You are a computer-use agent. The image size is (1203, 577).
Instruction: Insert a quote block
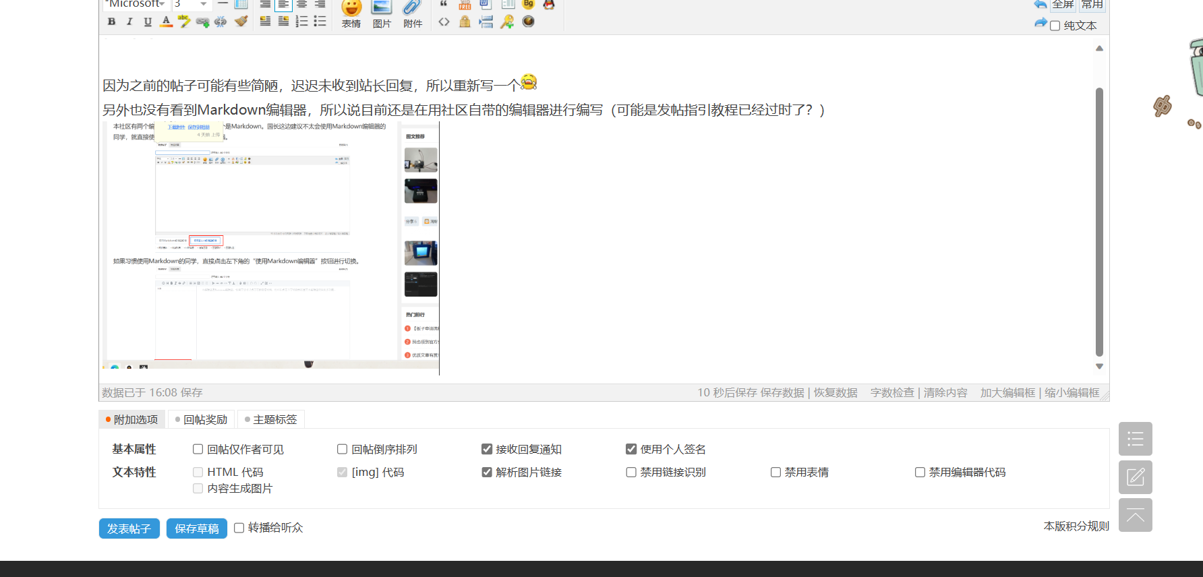[444, 4]
